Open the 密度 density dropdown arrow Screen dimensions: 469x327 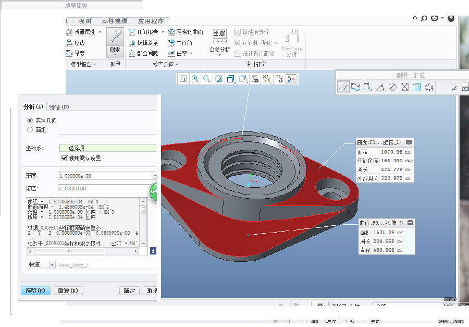[154, 176]
